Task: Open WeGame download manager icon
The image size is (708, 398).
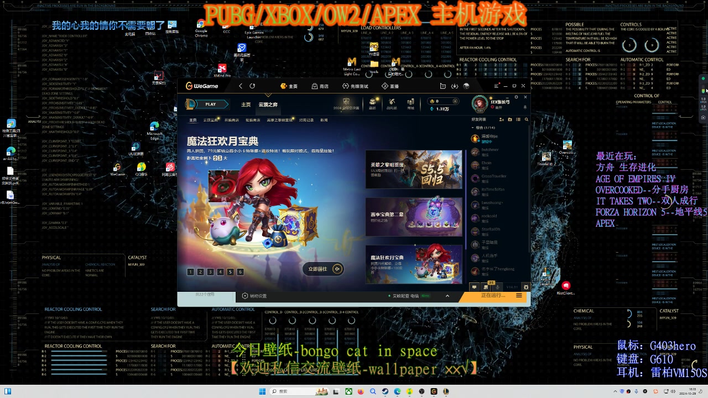Action: coord(454,86)
